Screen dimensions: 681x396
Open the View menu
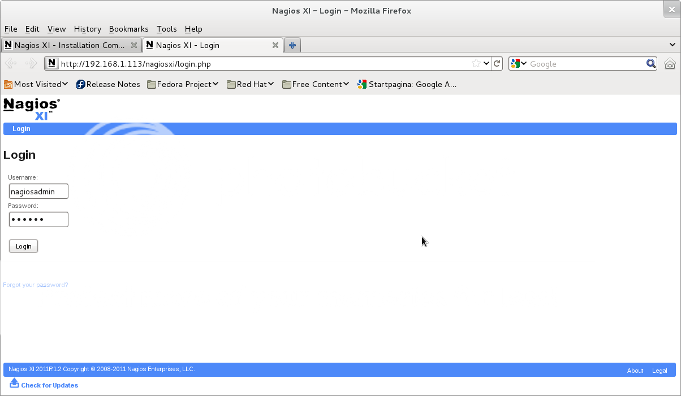click(57, 29)
